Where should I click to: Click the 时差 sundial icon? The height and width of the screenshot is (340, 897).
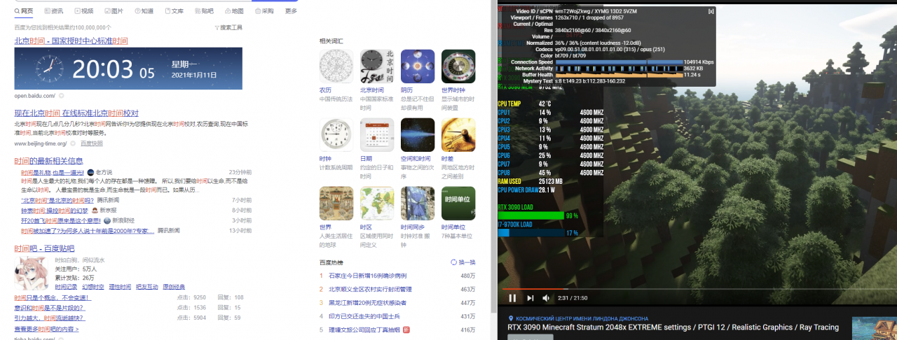[x=458, y=135]
